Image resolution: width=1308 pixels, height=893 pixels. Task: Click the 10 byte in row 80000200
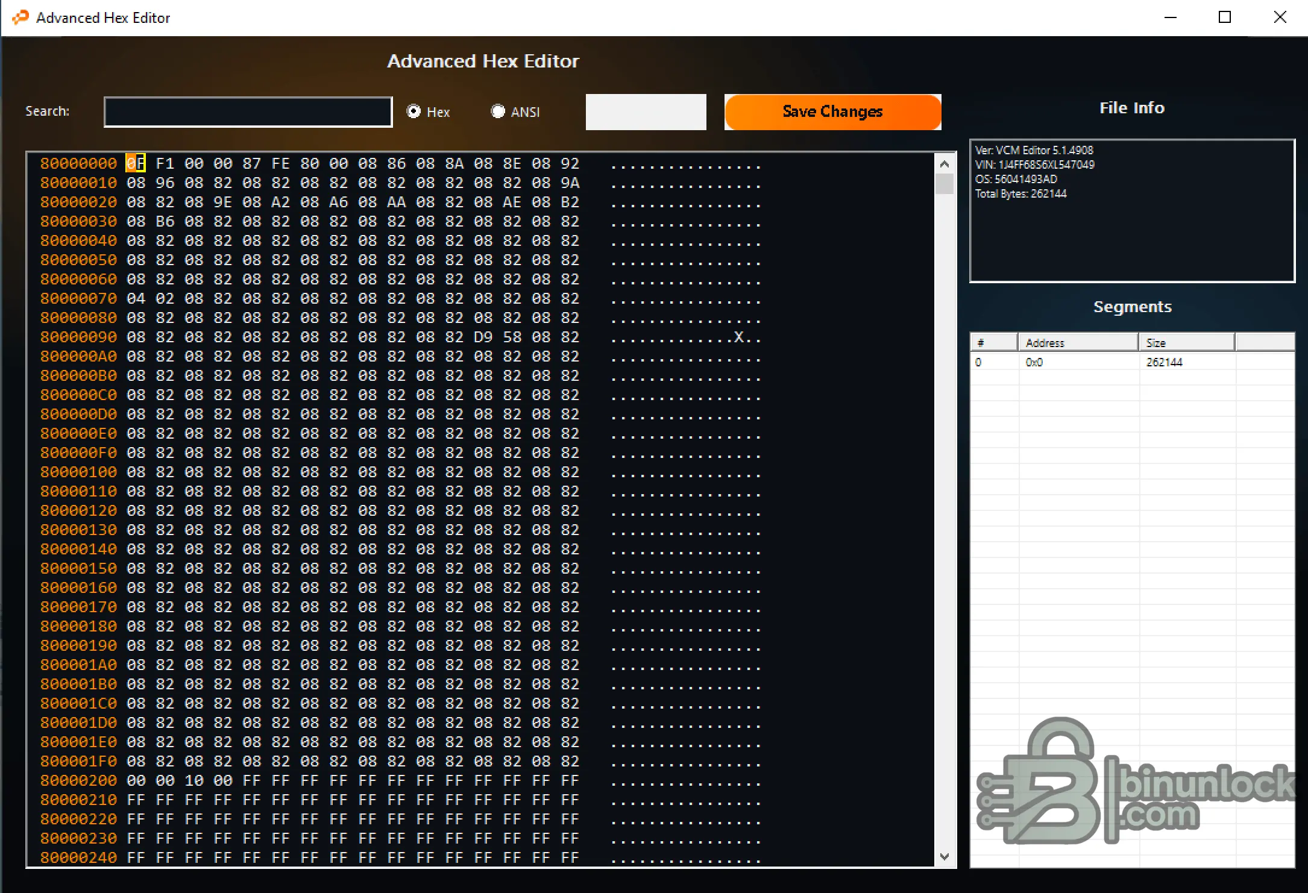(x=193, y=780)
